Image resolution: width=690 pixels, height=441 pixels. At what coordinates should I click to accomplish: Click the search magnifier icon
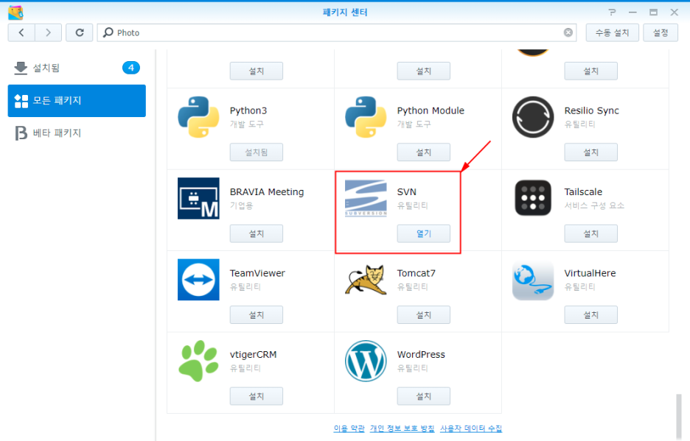tap(108, 32)
